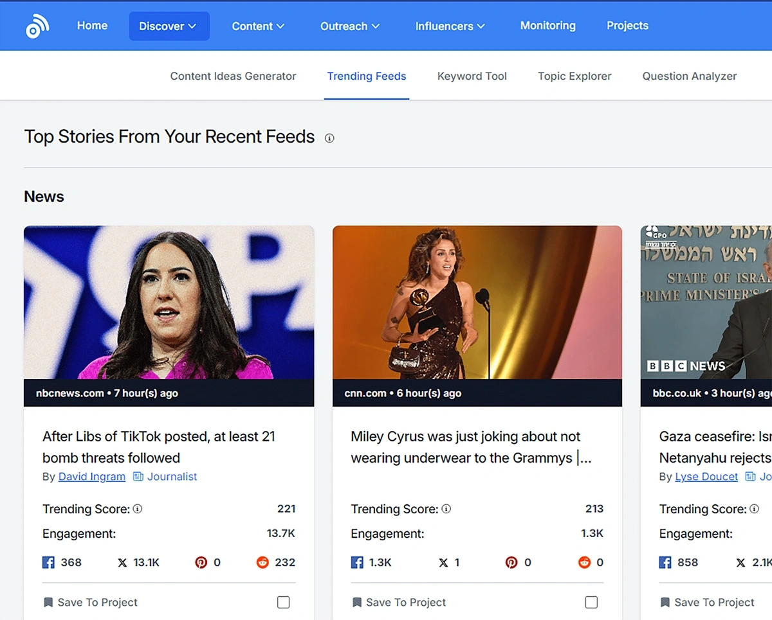Click Save To Project label on cnn card
Image resolution: width=772 pixels, height=620 pixels.
click(406, 603)
